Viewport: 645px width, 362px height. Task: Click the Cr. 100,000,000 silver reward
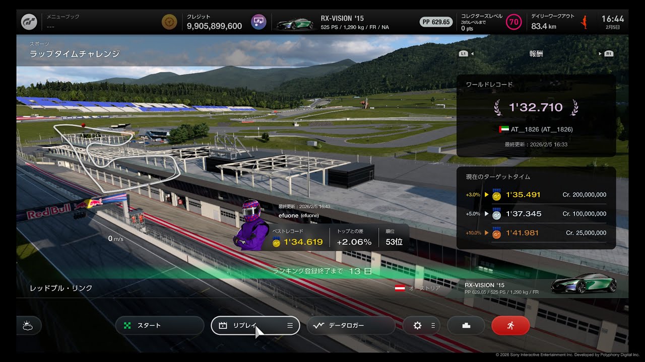[584, 214]
